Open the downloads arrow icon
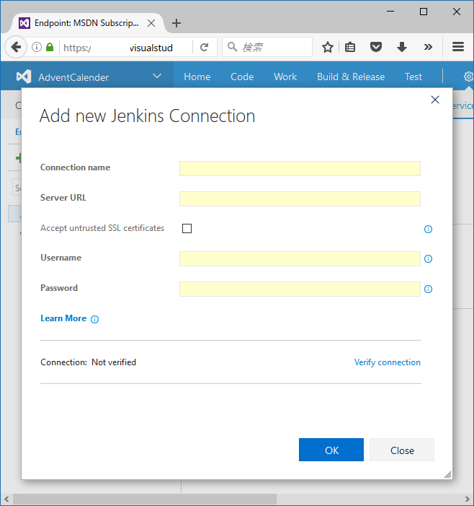Screen dimensions: 474x506 click(x=401, y=47)
